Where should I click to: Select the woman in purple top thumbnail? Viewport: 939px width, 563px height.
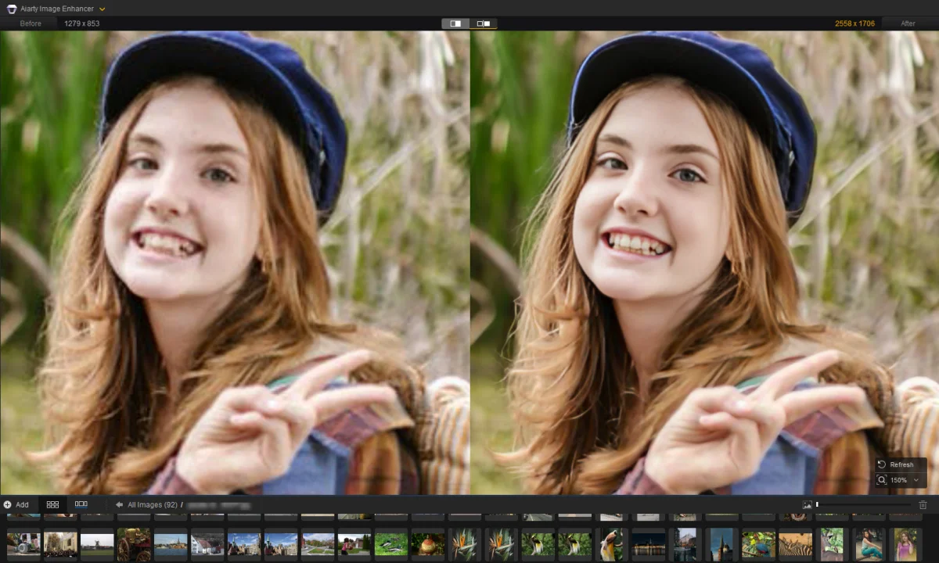click(905, 543)
